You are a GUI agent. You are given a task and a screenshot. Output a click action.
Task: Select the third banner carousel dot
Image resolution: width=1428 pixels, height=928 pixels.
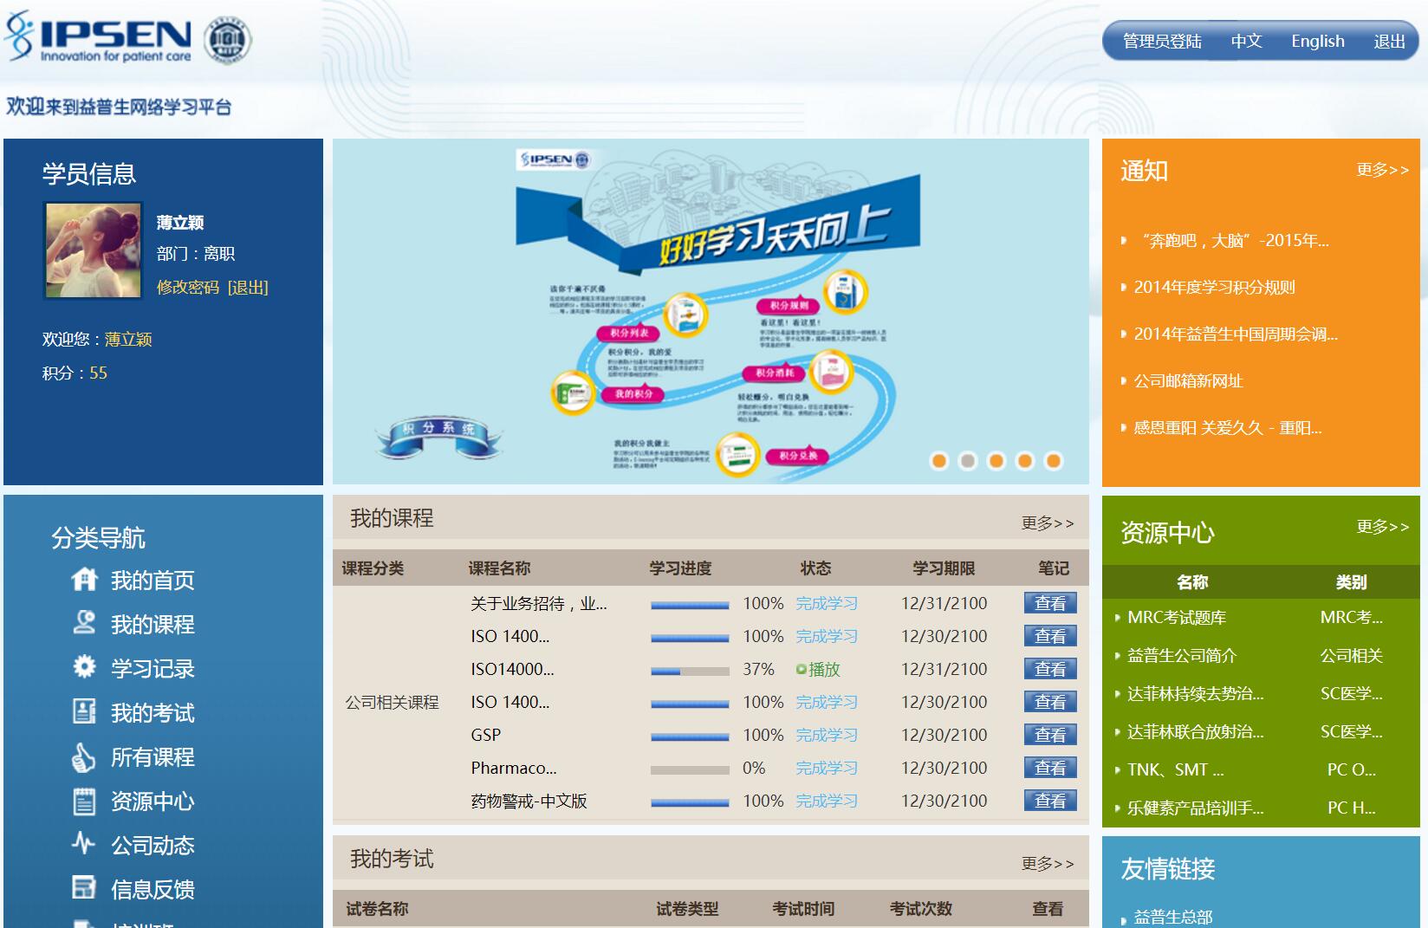pyautogui.click(x=996, y=461)
